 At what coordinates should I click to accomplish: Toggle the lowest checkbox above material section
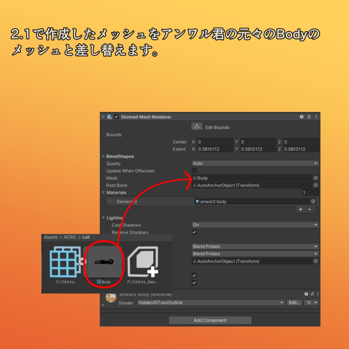[194, 283]
